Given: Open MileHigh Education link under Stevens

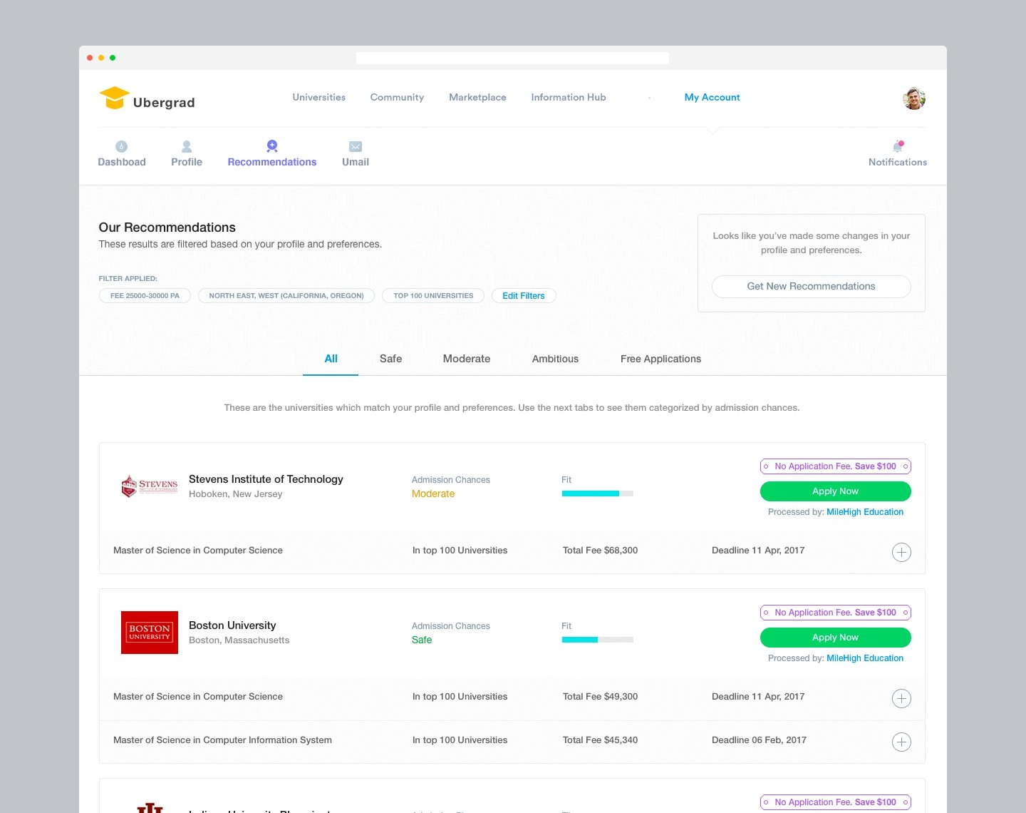Looking at the screenshot, I should (865, 512).
